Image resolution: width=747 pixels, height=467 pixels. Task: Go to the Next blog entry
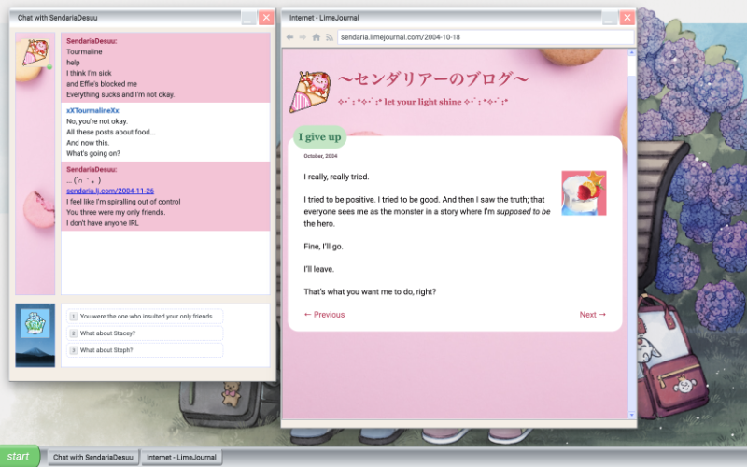coord(593,315)
